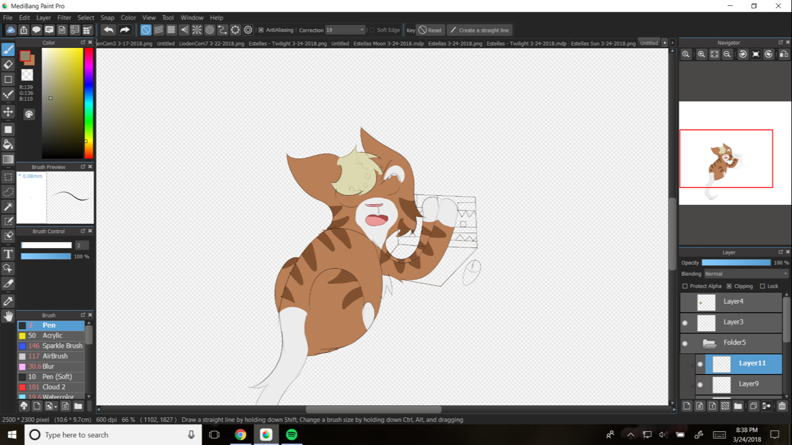Add new layer in Layer panel
The height and width of the screenshot is (445, 792).
pyautogui.click(x=687, y=406)
